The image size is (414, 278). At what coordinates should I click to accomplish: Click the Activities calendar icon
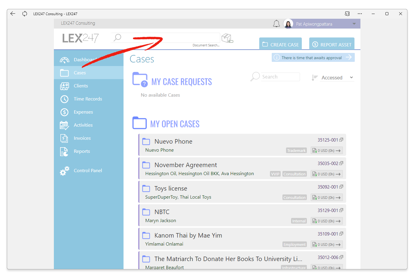tap(64, 125)
